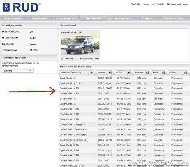190x167 pixels.
Task: Click the RUD logo
Action: point(22,7)
